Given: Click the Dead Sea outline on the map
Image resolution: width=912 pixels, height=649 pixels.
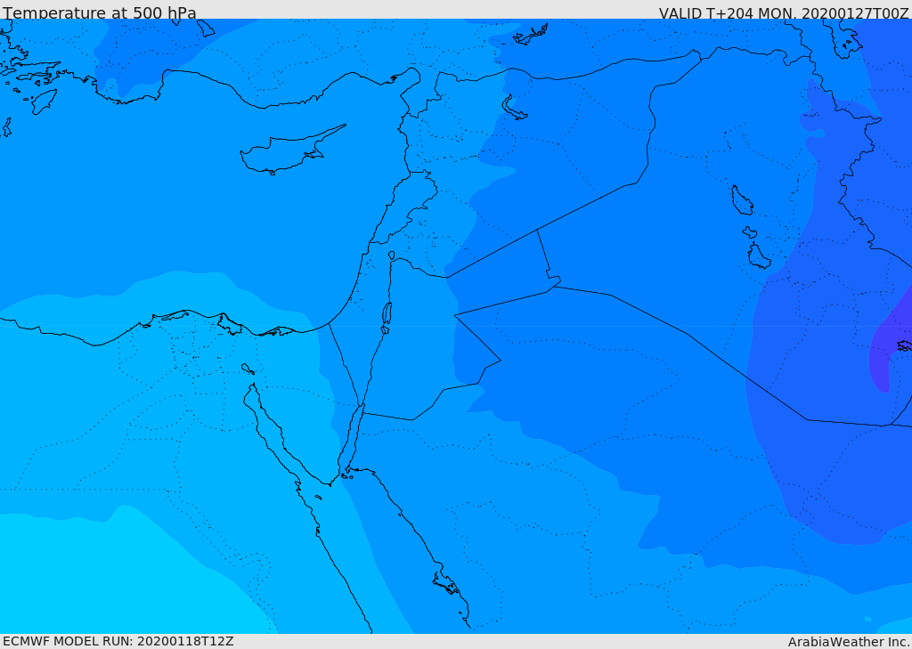Looking at the screenshot, I should 387,314.
